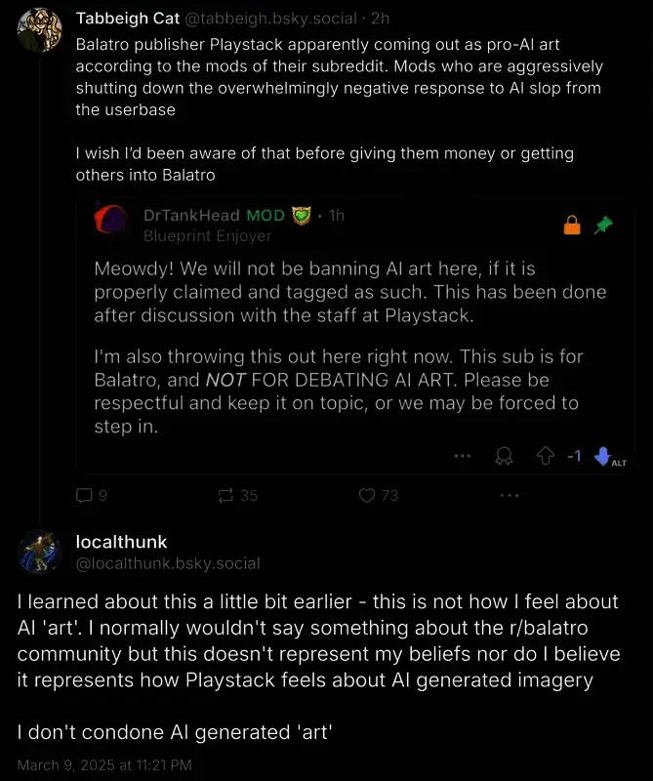Image resolution: width=653 pixels, height=781 pixels.
Task: Click the 2h post timestamp
Action: click(381, 20)
